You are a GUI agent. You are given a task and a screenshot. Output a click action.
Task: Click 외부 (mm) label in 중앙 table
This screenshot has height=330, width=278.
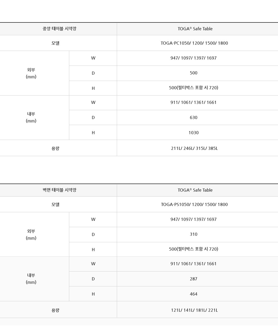[x=31, y=73]
